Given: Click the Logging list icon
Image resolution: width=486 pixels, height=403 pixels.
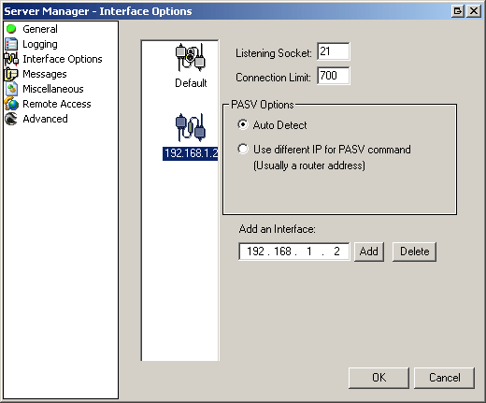Looking at the screenshot, I should [x=11, y=44].
